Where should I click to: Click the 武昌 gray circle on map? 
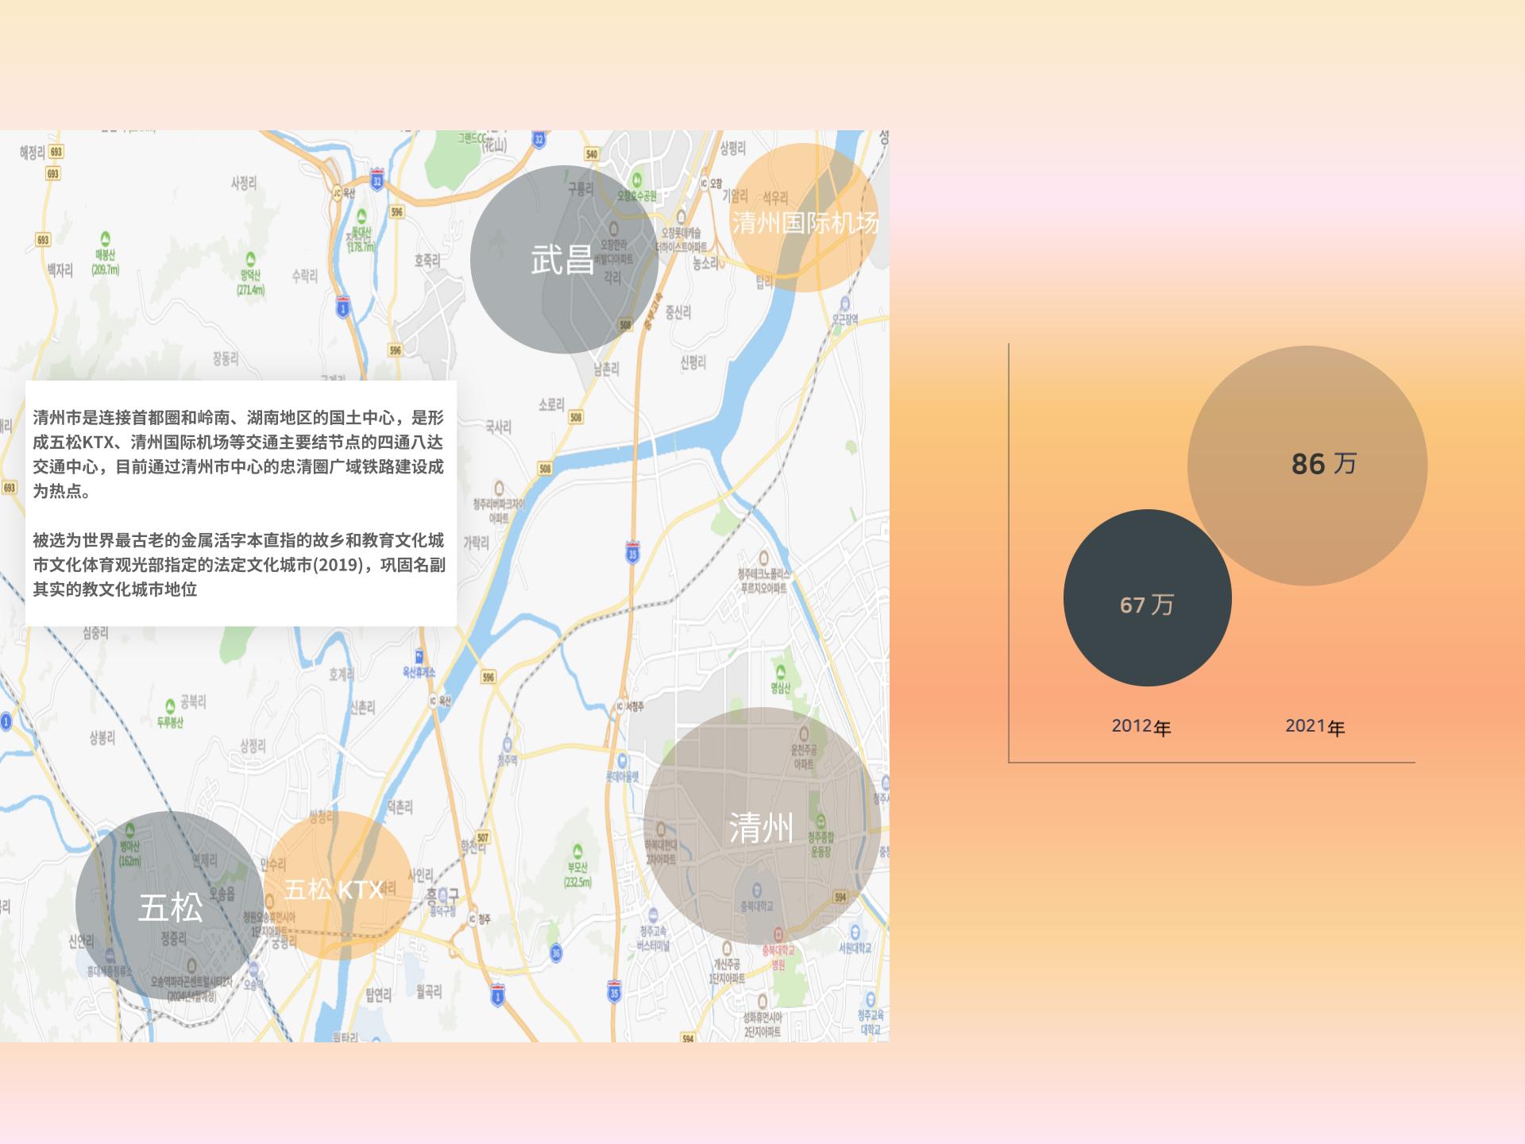(x=564, y=259)
